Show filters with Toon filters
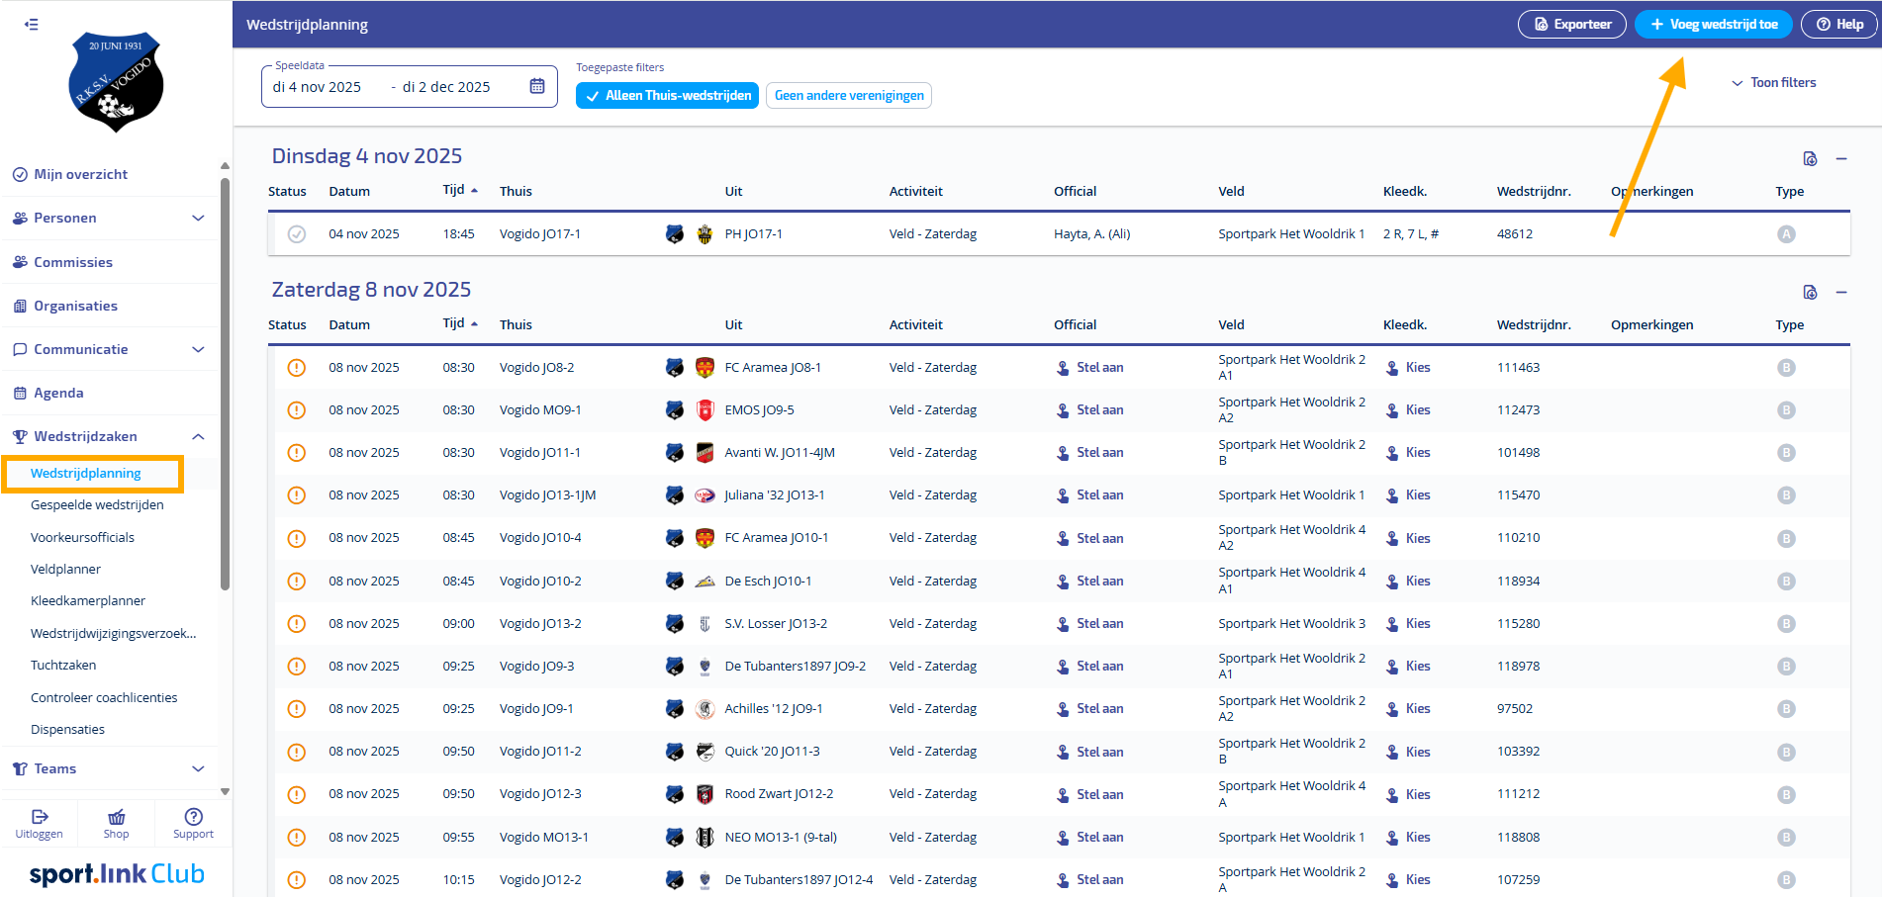This screenshot has height=897, width=1882. (1773, 83)
